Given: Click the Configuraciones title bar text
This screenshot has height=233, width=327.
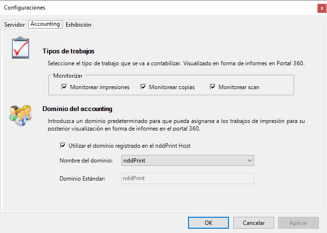Looking at the screenshot, I should tap(25, 8).
